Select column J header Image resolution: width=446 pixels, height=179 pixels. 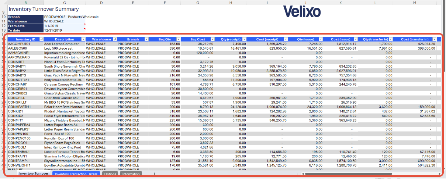pos(306,3)
